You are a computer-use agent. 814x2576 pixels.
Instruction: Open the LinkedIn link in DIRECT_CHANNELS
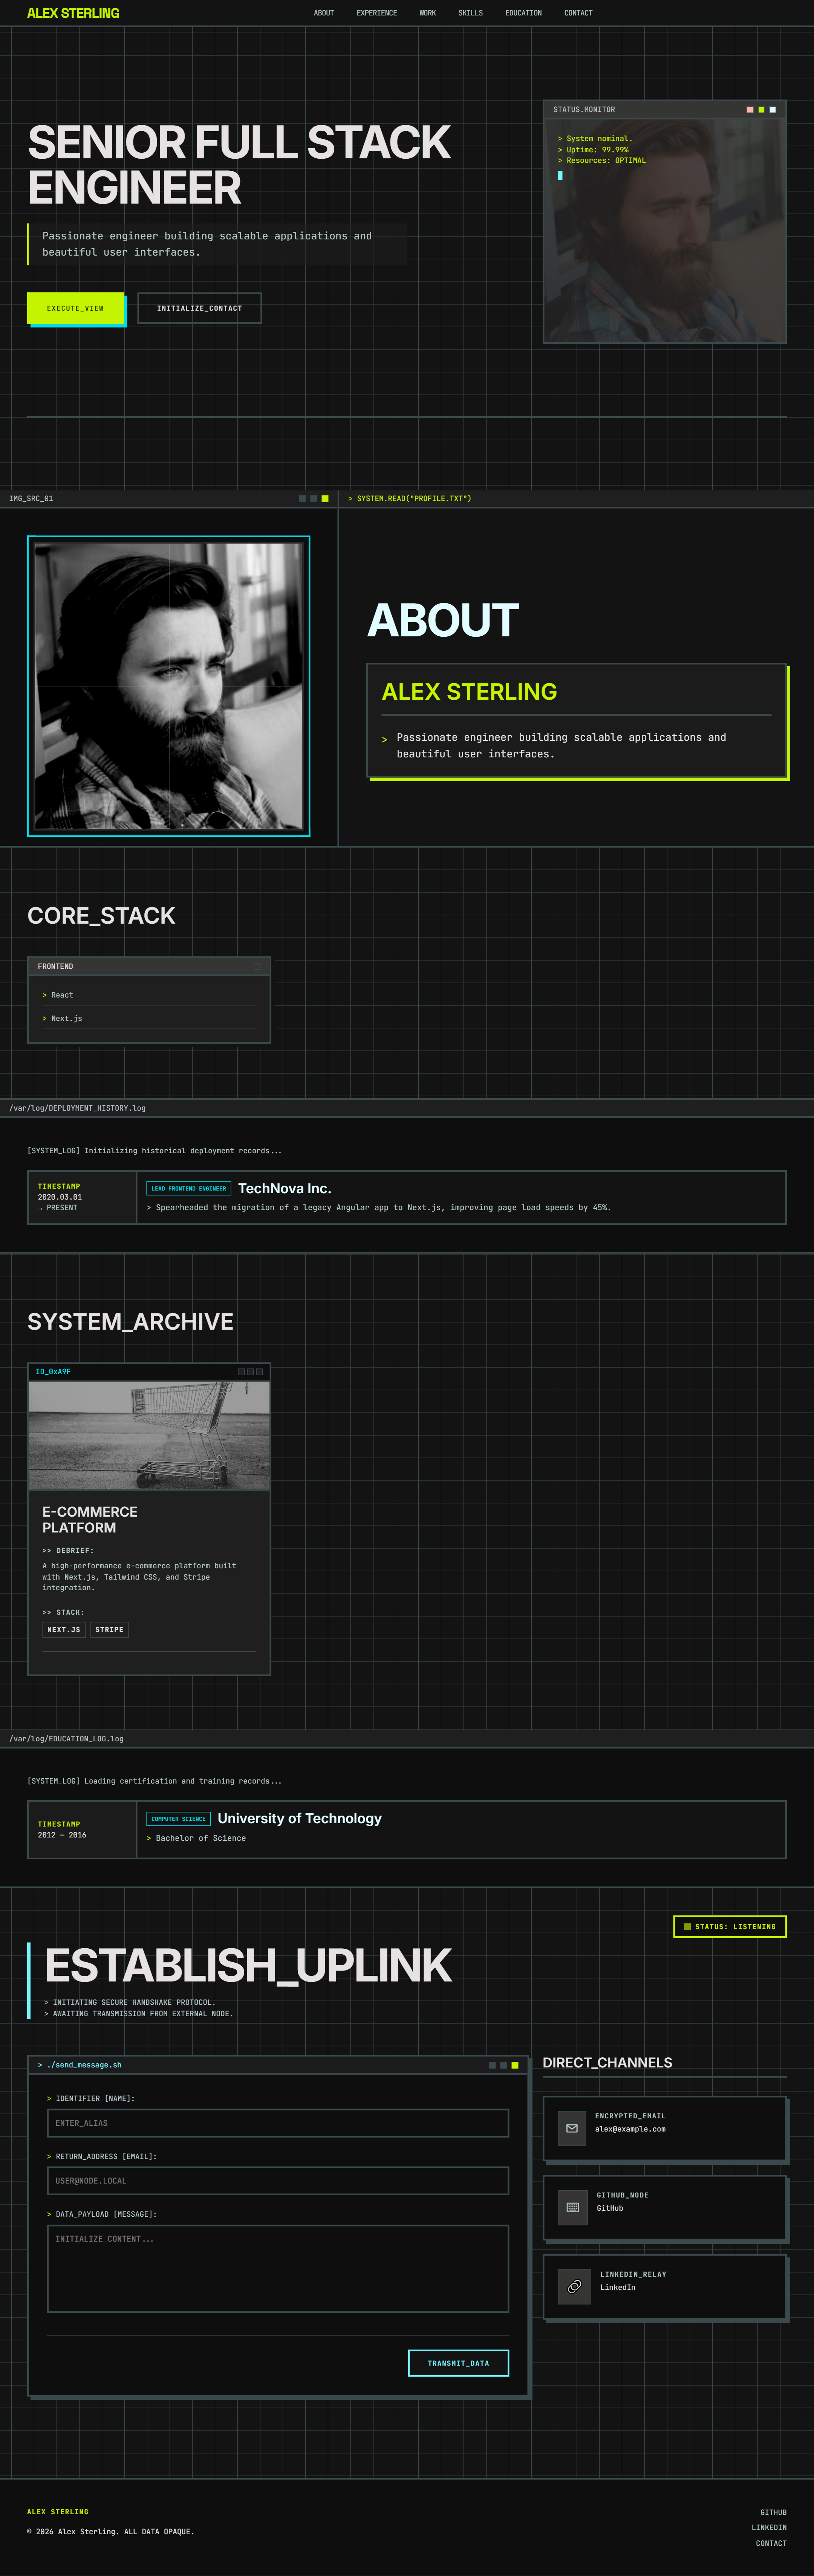tap(618, 2287)
